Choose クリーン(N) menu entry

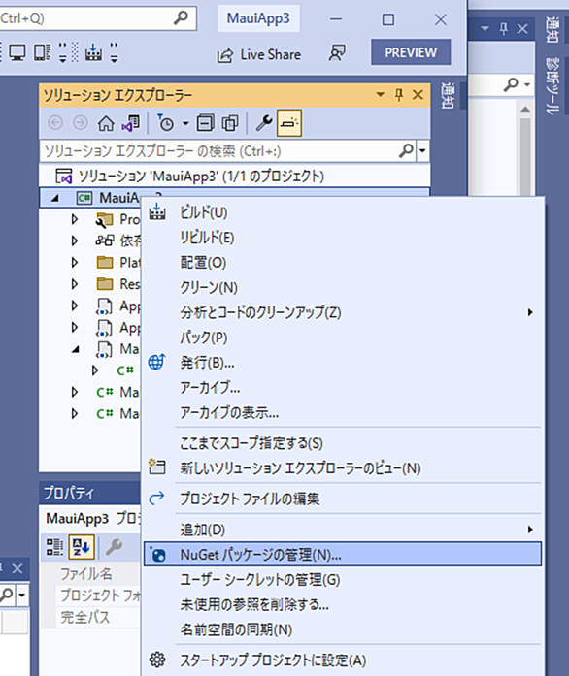point(342,287)
